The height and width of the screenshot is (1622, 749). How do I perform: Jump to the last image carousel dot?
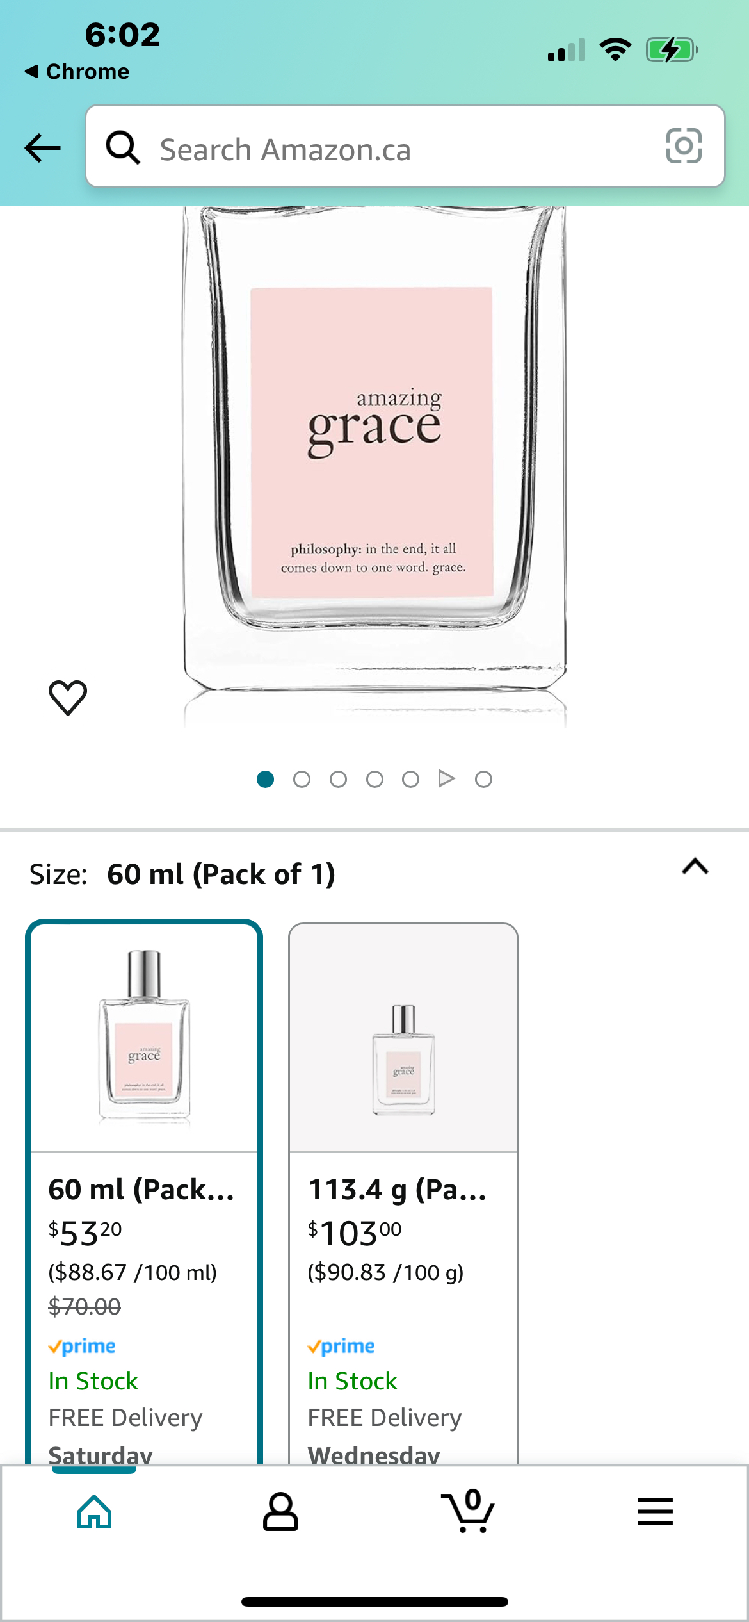483,779
